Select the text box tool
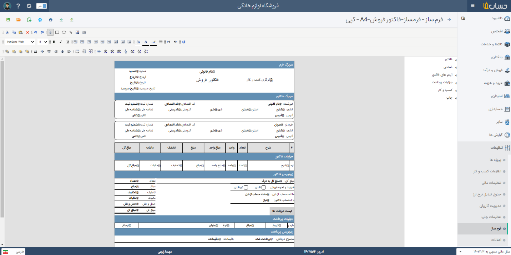The height and width of the screenshot is (255, 511). pyautogui.click(x=71, y=32)
